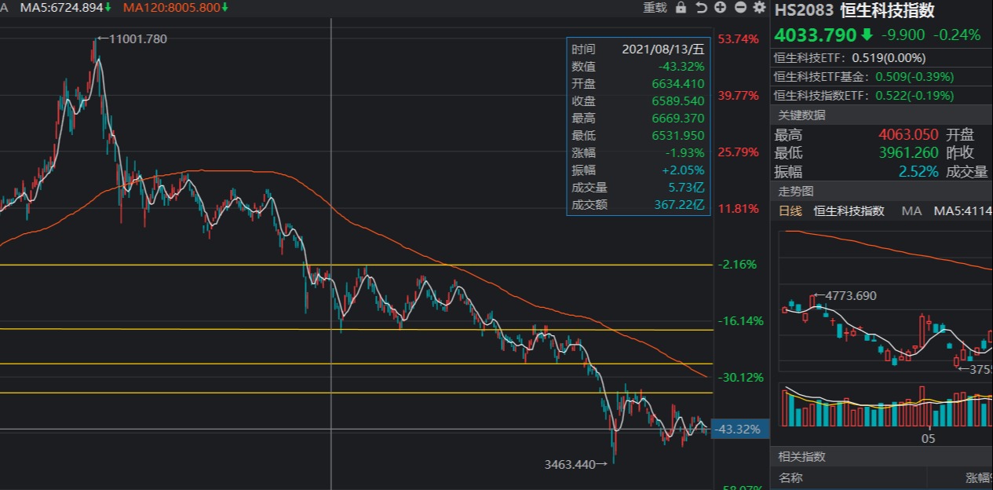Click the green down arrow beside 4033.790
The image size is (993, 490).
[867, 35]
